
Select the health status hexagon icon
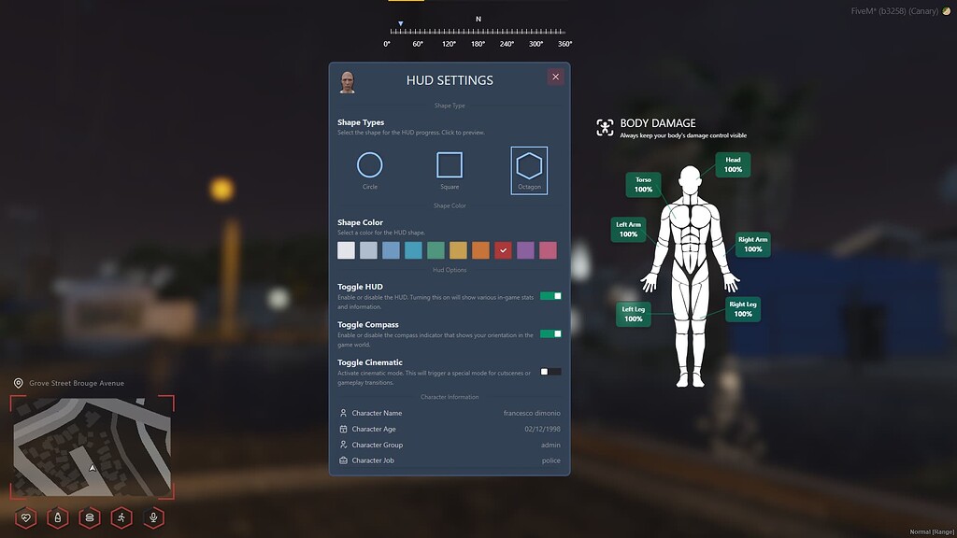click(25, 517)
